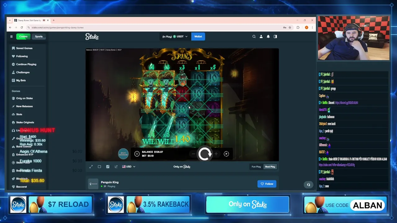Click the Slots icon in sidebar

click(13, 115)
